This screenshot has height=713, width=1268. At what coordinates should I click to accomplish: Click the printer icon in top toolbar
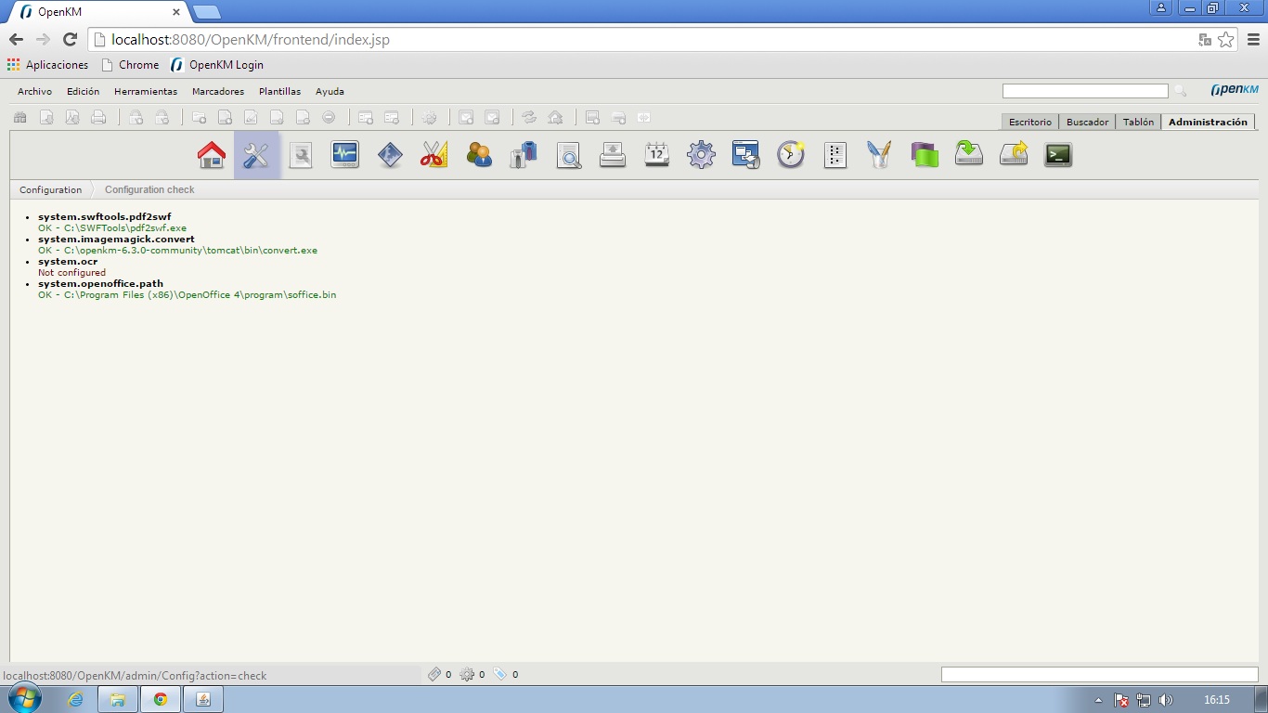[x=98, y=118]
